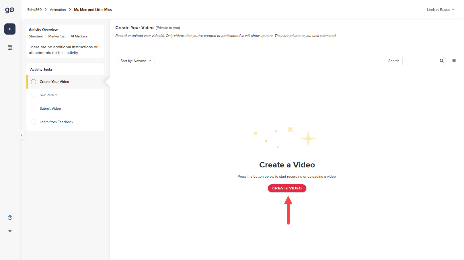Check the Learn from Feedback circle
Screen dimensions: 464x260
click(33, 122)
